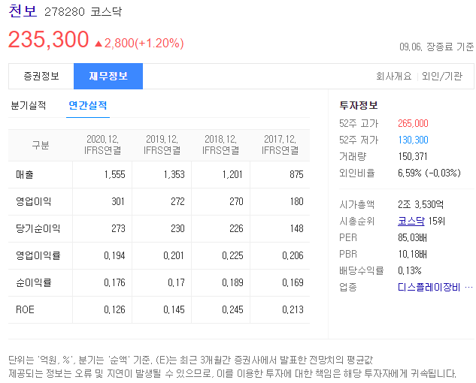
Task: Click the 2020 매출 value 1,555
Action: click(115, 175)
